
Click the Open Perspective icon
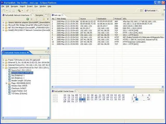coord(141,11)
